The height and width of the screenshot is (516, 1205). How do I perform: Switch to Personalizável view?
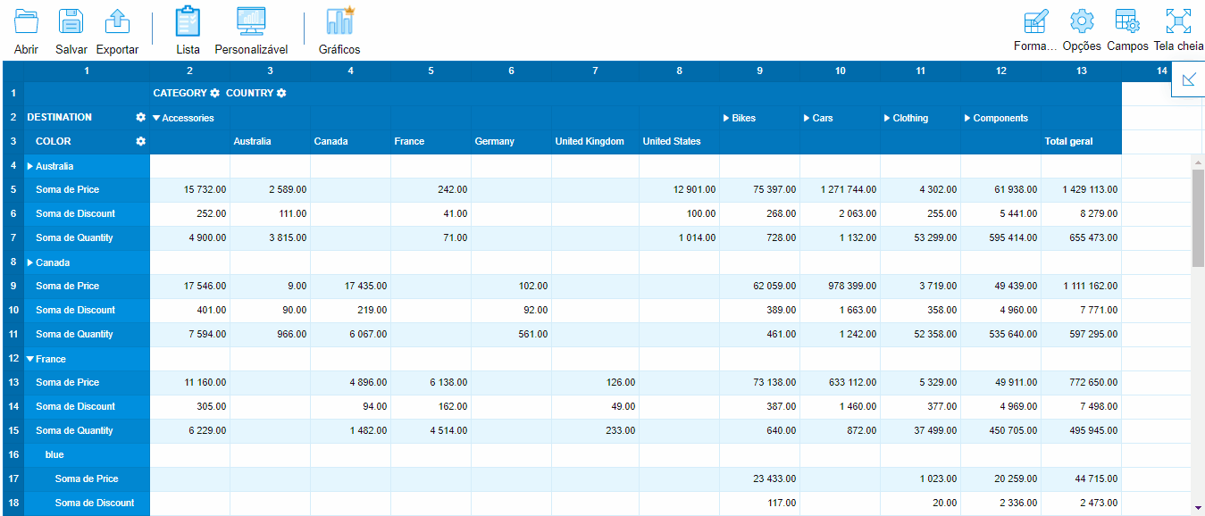pyautogui.click(x=251, y=22)
